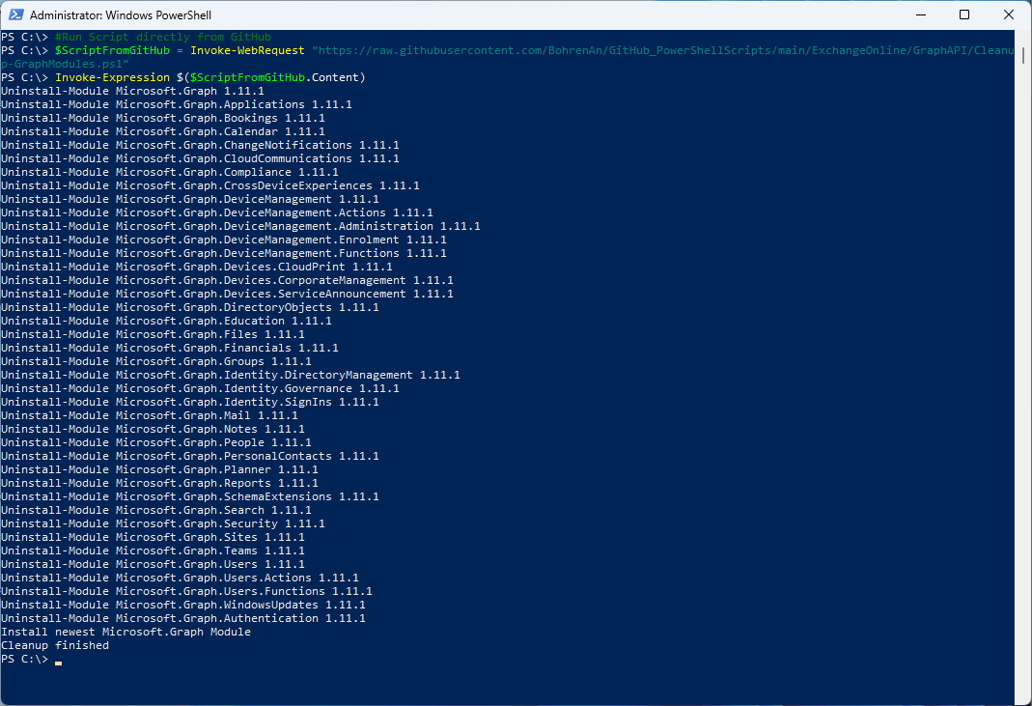Click the 'Microsoft.Graph.Security 1.11.1' line
1032x706 pixels.
point(162,523)
